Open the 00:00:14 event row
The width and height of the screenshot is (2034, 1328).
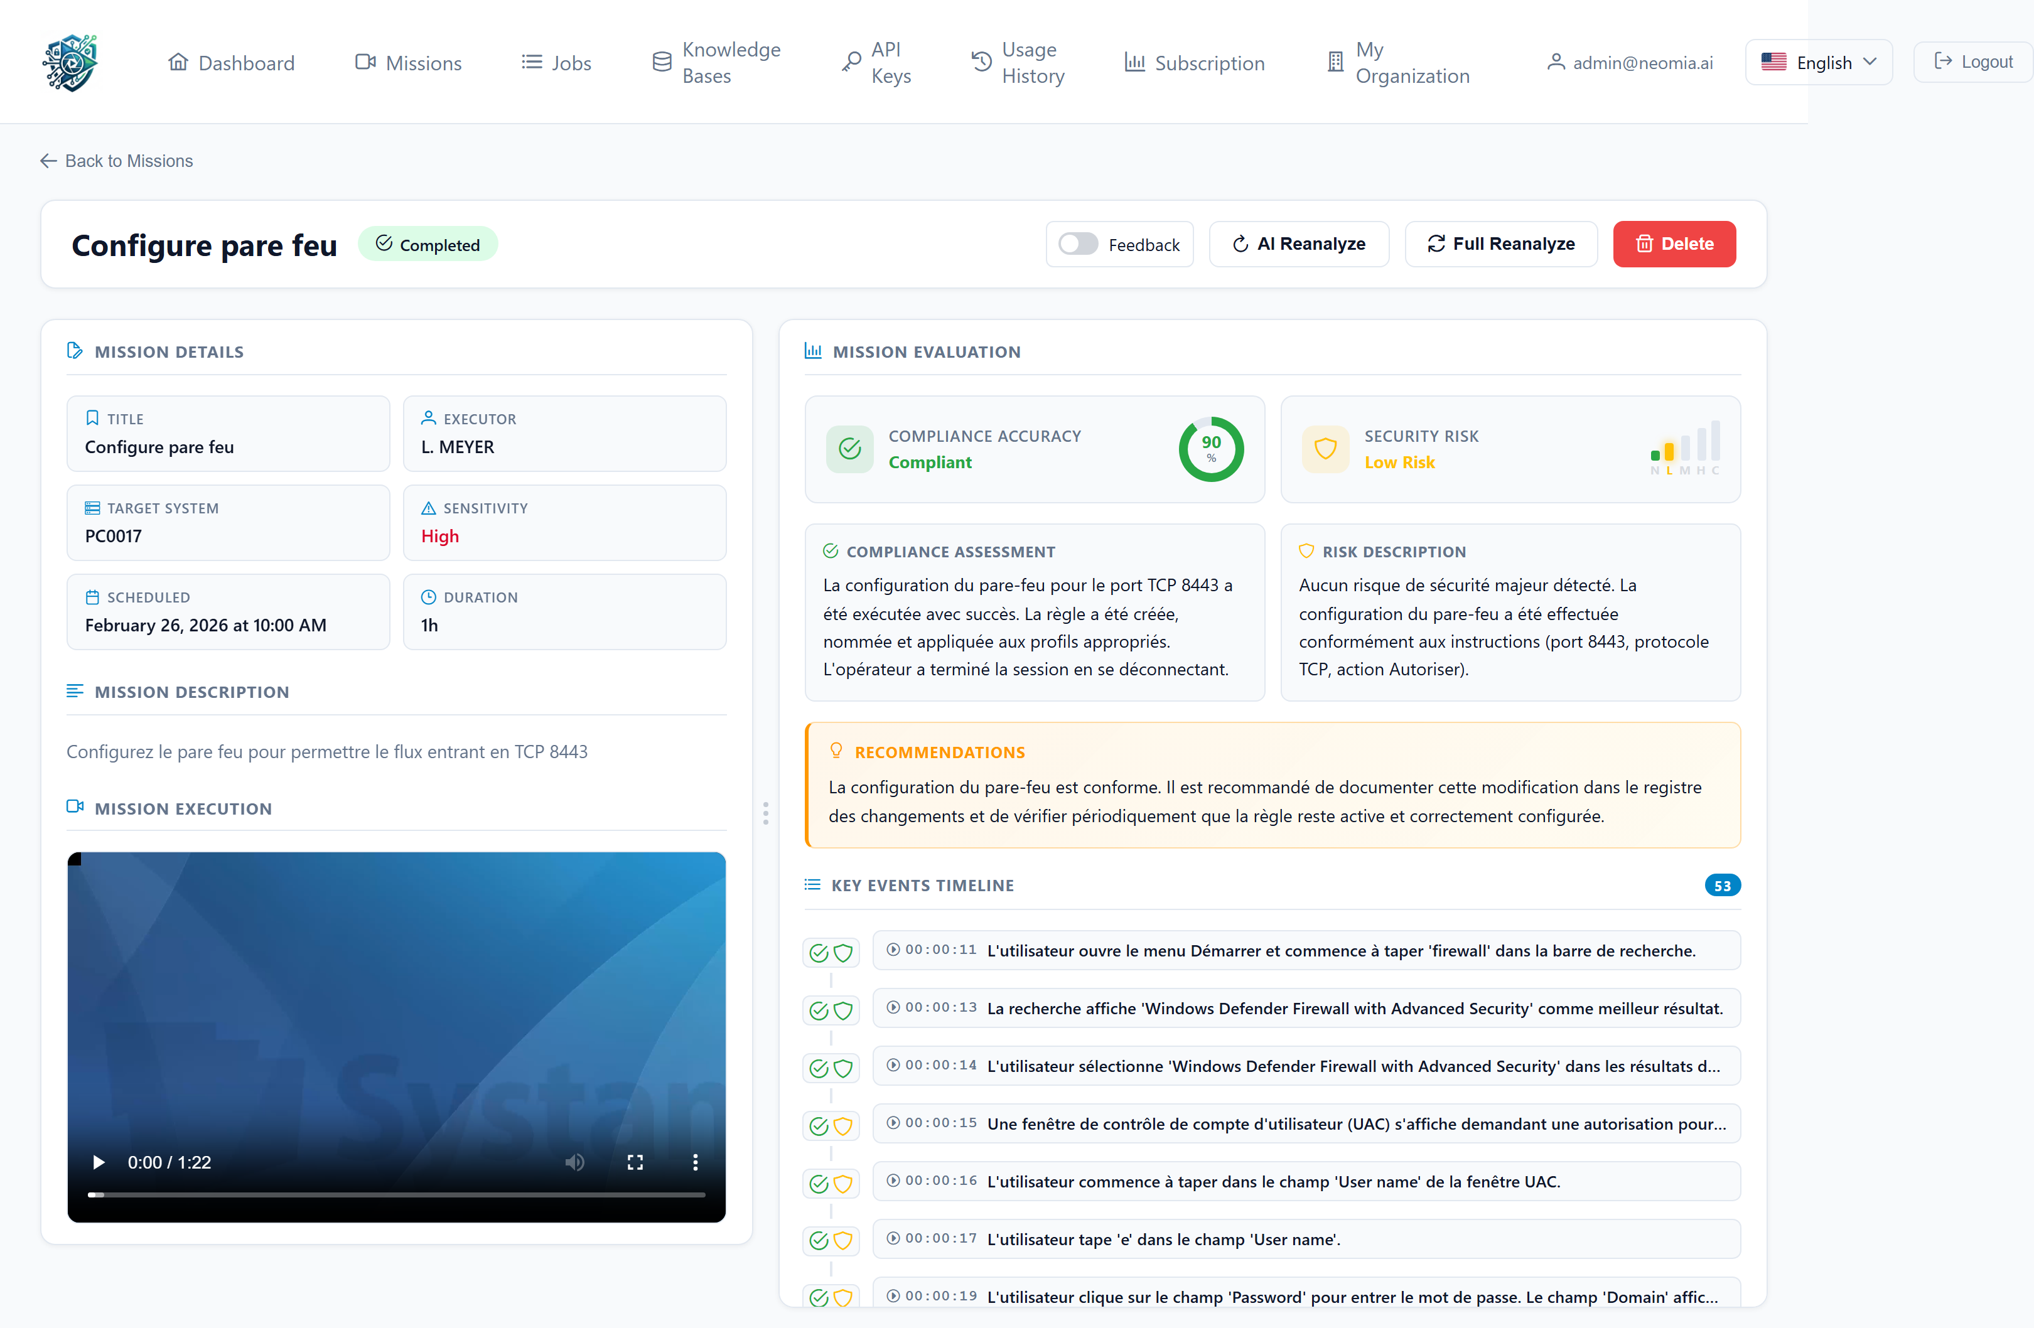(x=1306, y=1066)
